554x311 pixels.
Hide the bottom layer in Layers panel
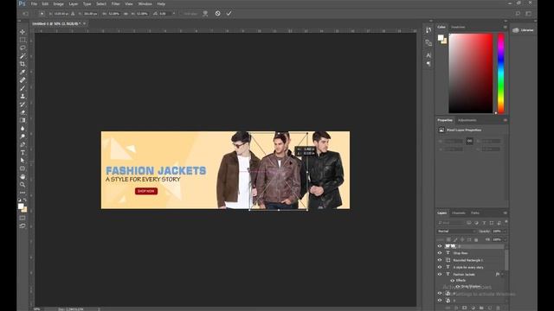pos(440,301)
